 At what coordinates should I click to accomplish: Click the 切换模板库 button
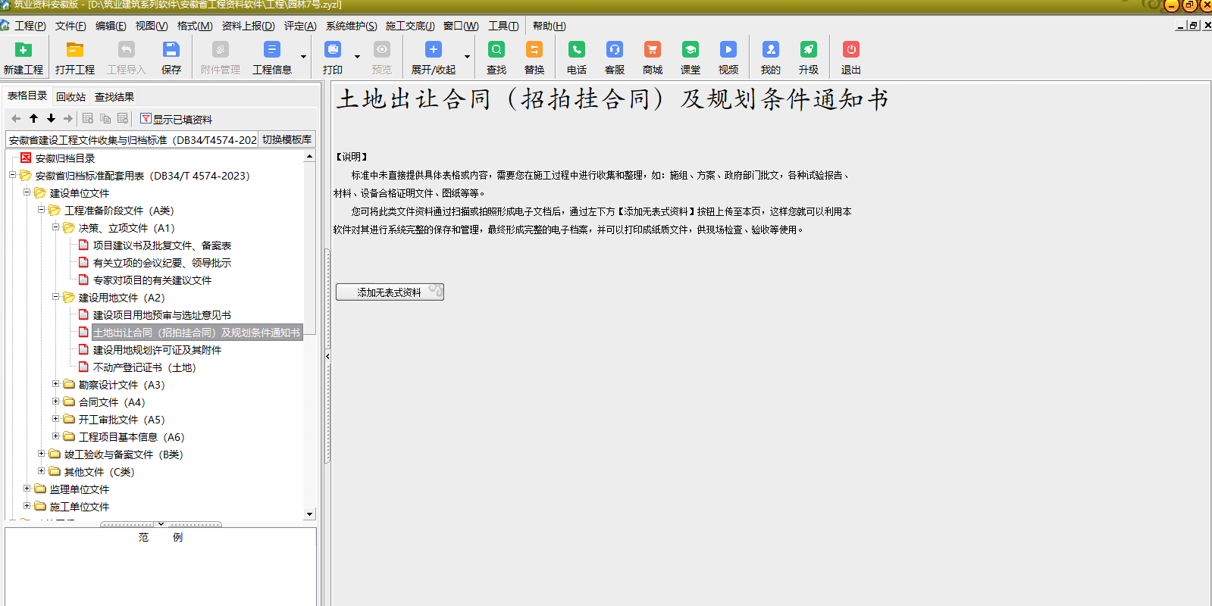(287, 139)
